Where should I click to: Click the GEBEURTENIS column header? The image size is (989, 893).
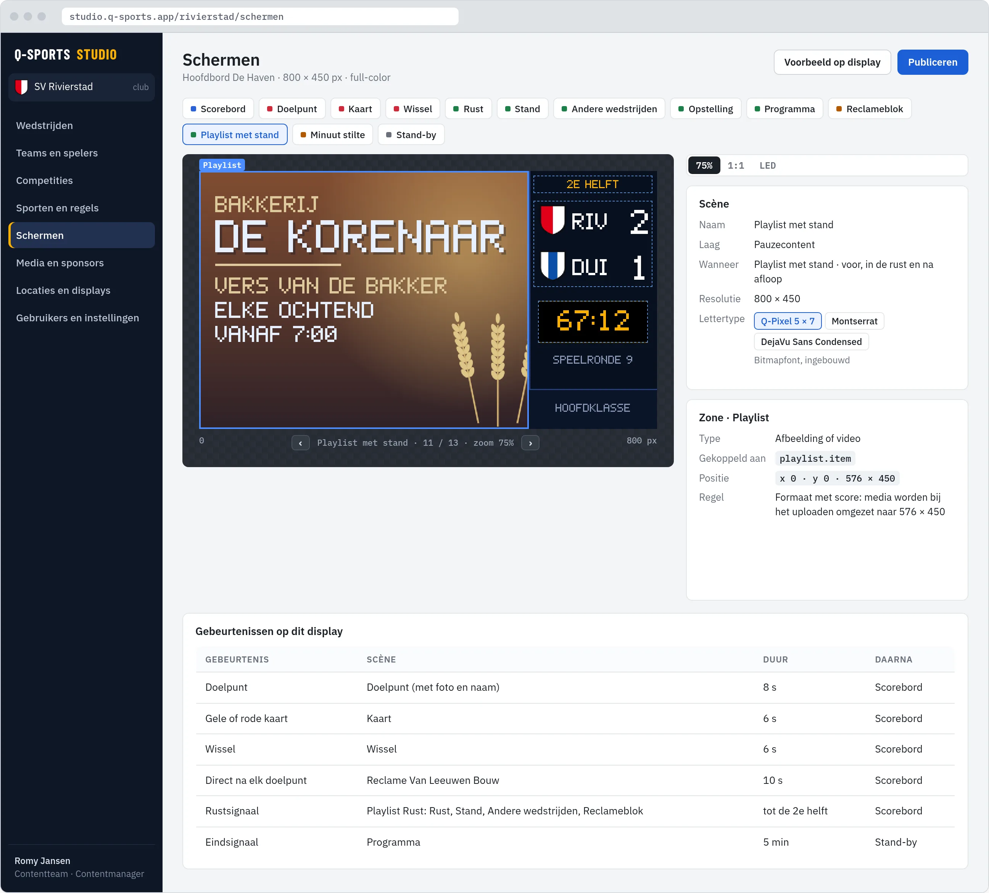coord(237,660)
